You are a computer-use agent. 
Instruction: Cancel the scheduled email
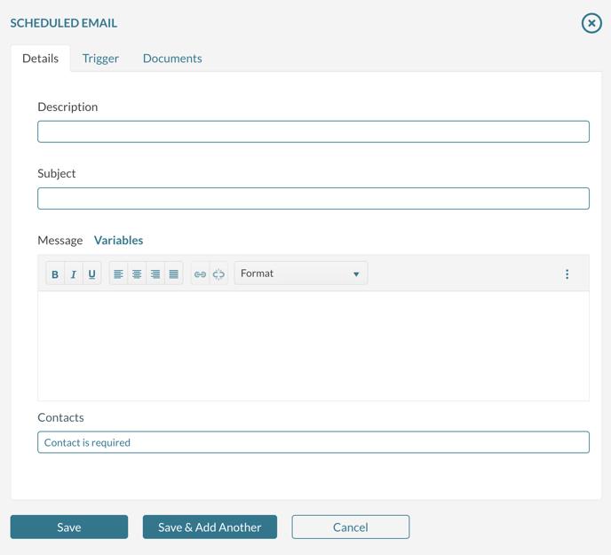[x=350, y=527]
